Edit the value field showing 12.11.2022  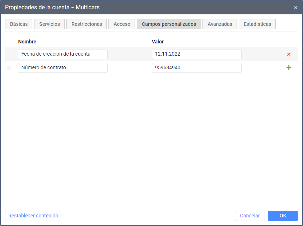tap(197, 54)
